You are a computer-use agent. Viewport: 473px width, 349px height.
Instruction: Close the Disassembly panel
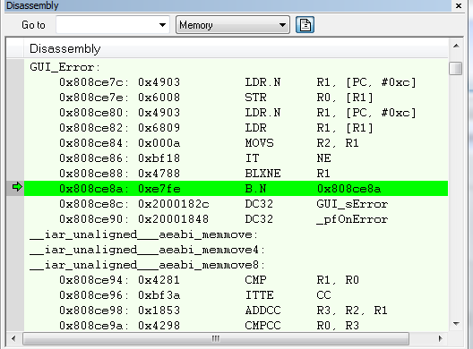(459, 5)
